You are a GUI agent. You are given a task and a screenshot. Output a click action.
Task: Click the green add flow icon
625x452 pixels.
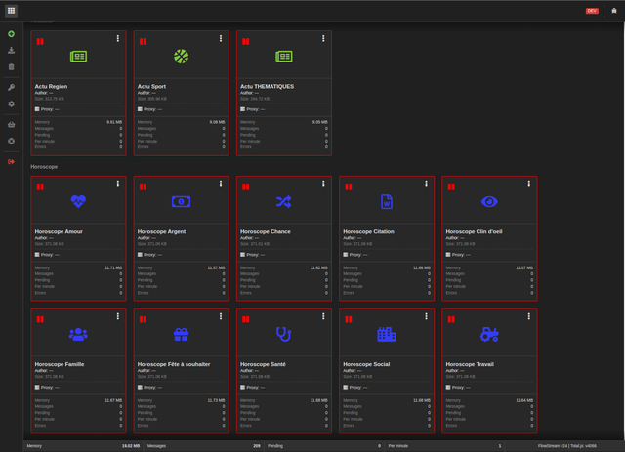coord(11,34)
